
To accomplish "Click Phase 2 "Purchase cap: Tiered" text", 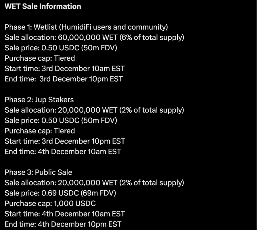I will point(40,131).
